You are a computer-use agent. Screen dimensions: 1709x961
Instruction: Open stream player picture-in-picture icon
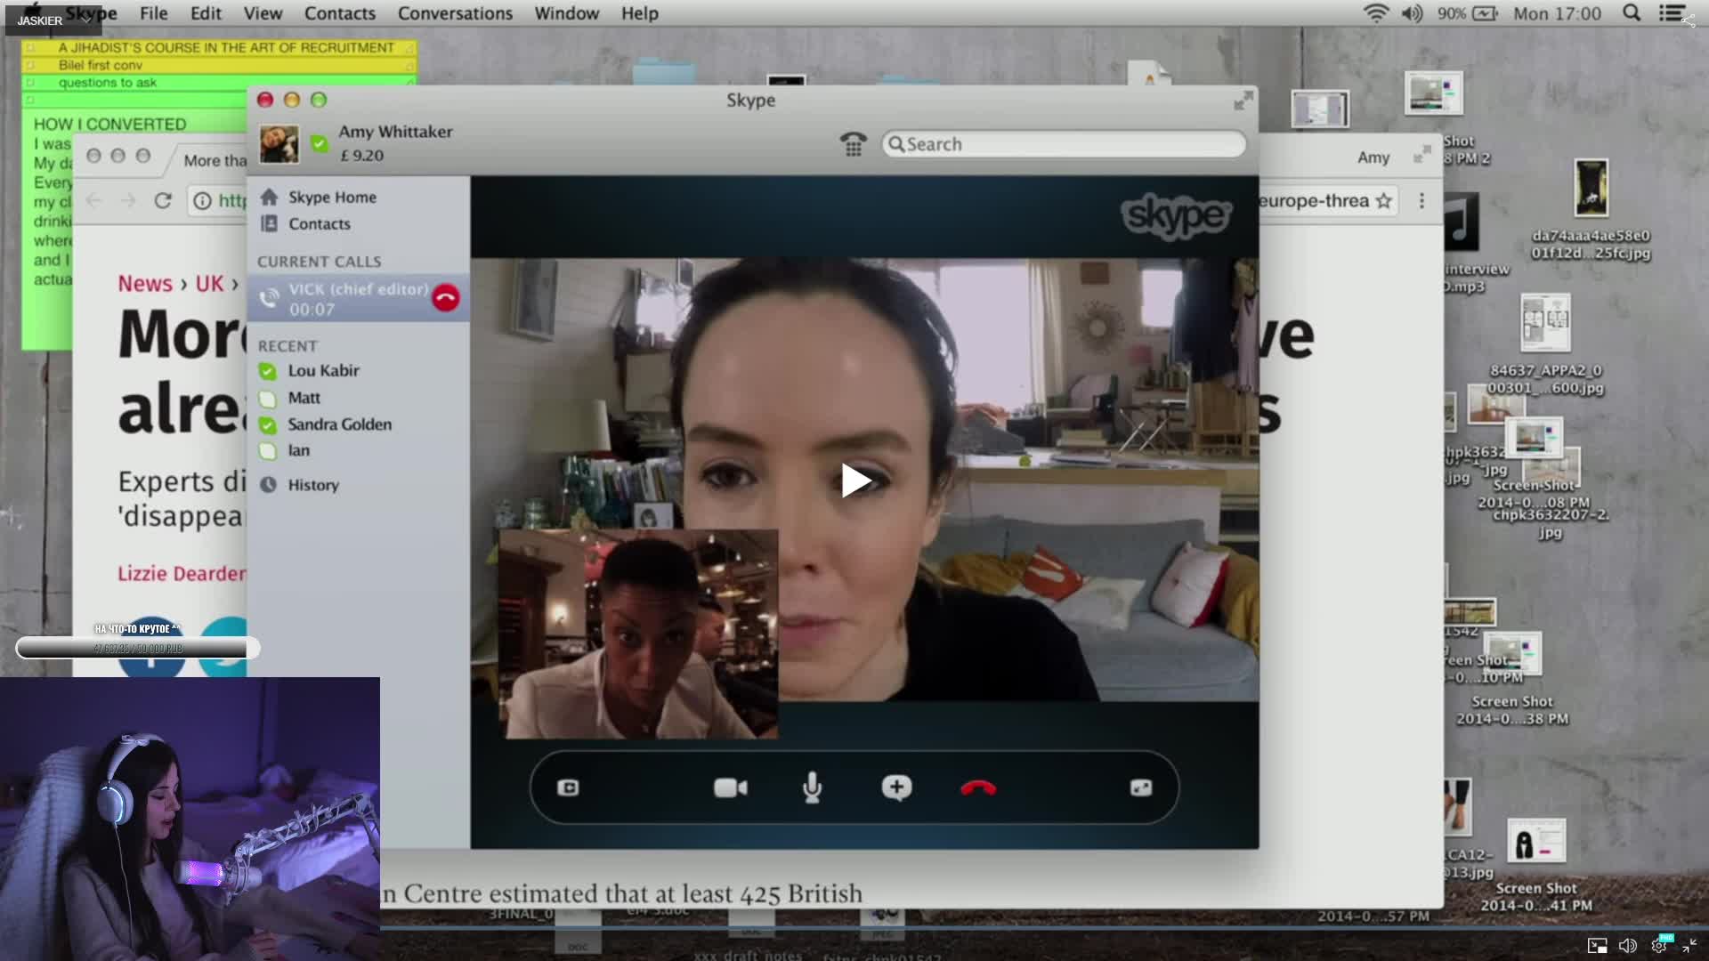click(x=1598, y=946)
